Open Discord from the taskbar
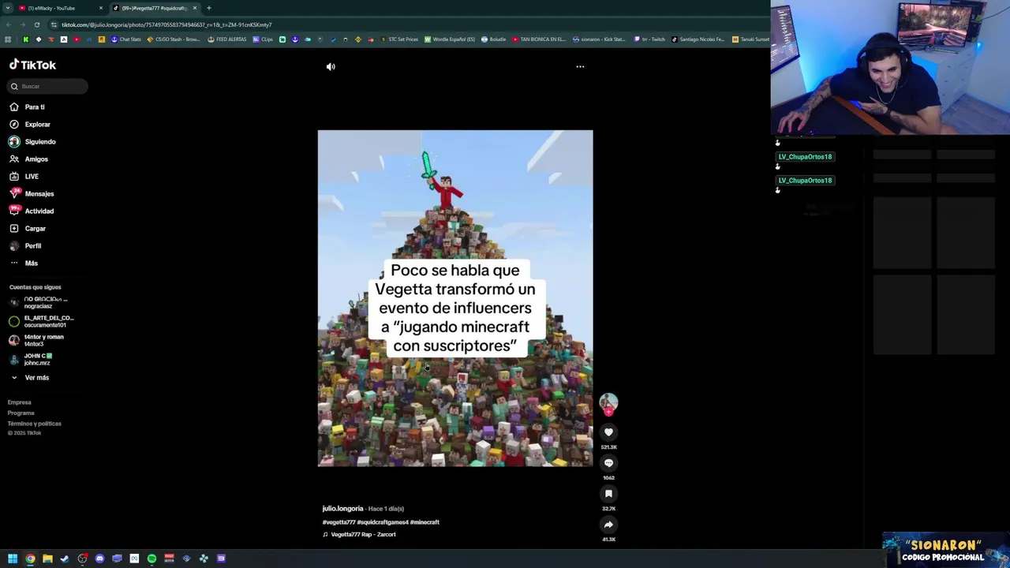 (99, 559)
